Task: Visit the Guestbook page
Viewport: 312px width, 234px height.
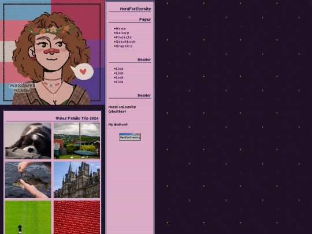Action: pyautogui.click(x=125, y=42)
